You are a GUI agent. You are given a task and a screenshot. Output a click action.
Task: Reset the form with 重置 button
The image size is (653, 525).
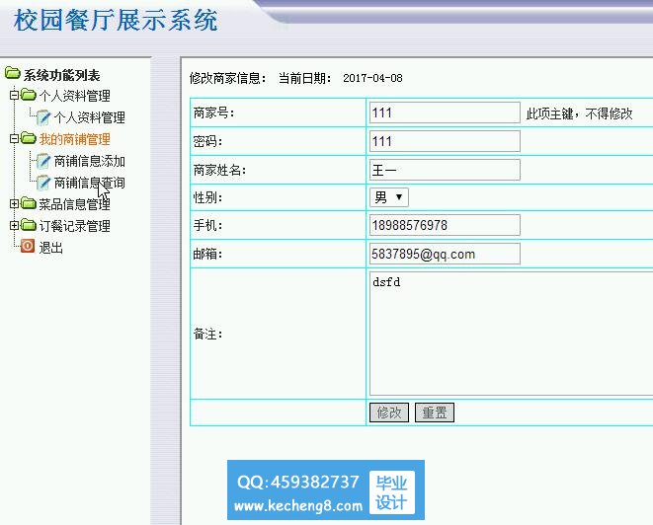pos(435,412)
